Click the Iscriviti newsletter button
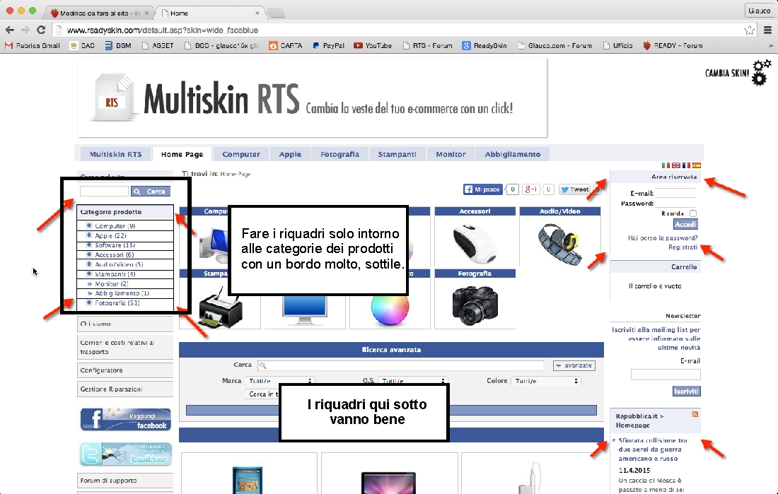Screen dimensions: 778x494 pos(687,392)
